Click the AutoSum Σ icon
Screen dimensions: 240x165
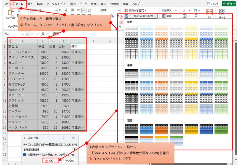(x=185, y=10)
